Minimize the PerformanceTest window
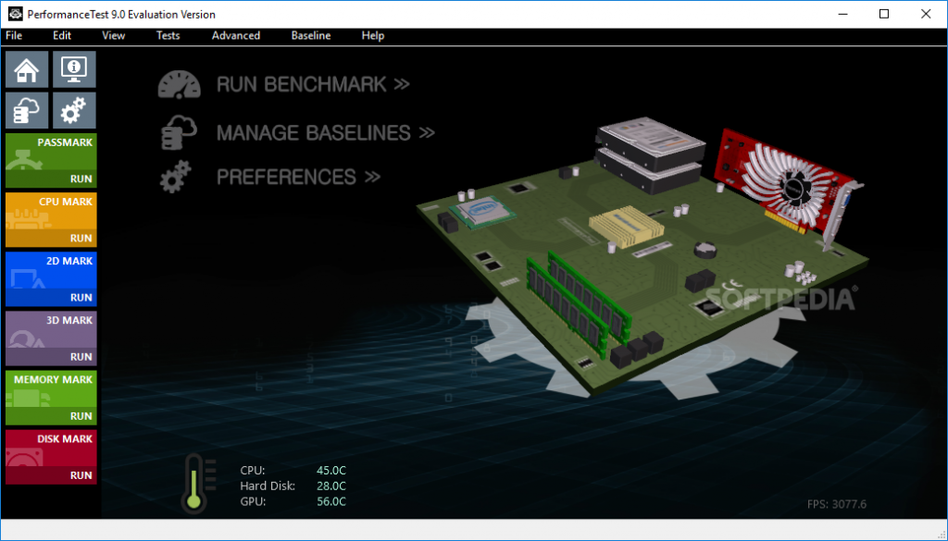 coord(842,14)
